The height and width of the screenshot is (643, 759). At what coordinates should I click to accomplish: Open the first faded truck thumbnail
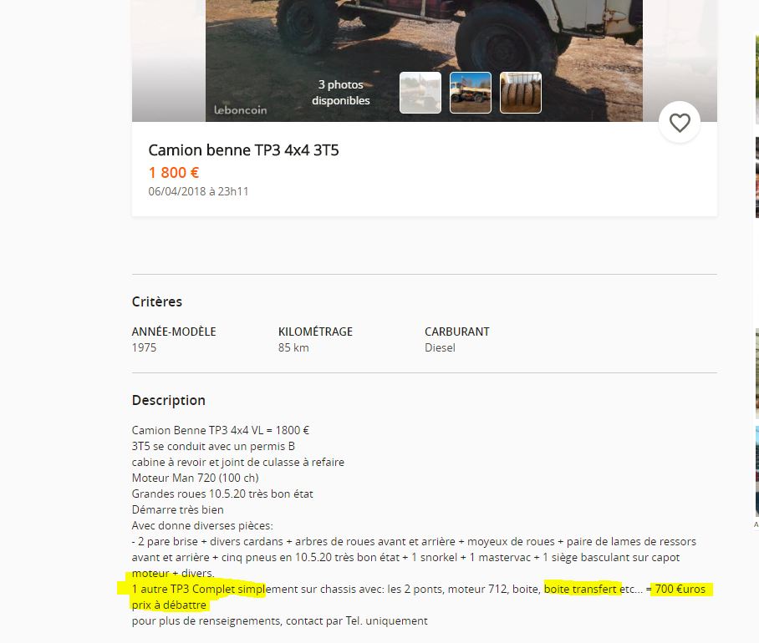(420, 93)
